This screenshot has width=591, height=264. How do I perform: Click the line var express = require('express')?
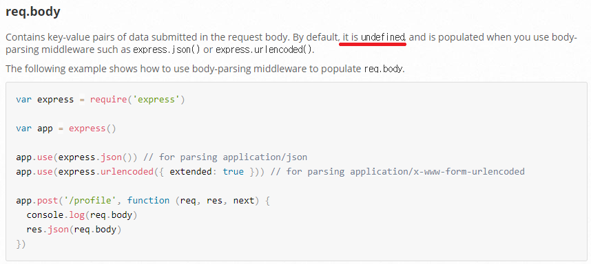click(x=101, y=100)
